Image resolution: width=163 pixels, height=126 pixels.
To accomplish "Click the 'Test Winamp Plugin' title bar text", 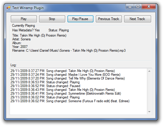I will coord(28,8).
